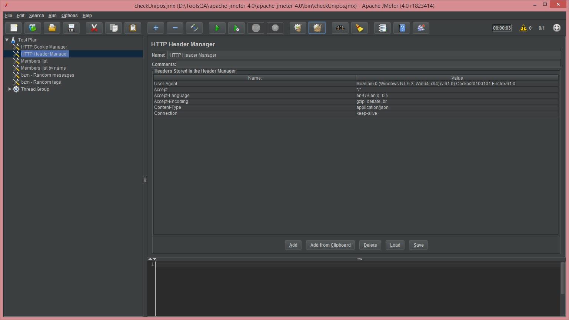The height and width of the screenshot is (320, 569).
Task: Collapse the Test Plan tree node
Action: click(x=7, y=40)
